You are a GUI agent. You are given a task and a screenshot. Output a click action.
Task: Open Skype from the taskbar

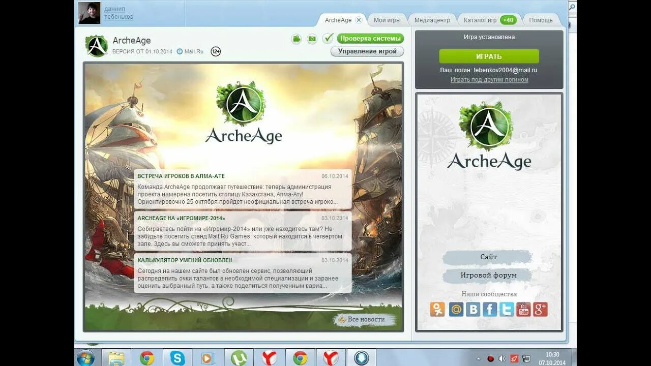177,358
